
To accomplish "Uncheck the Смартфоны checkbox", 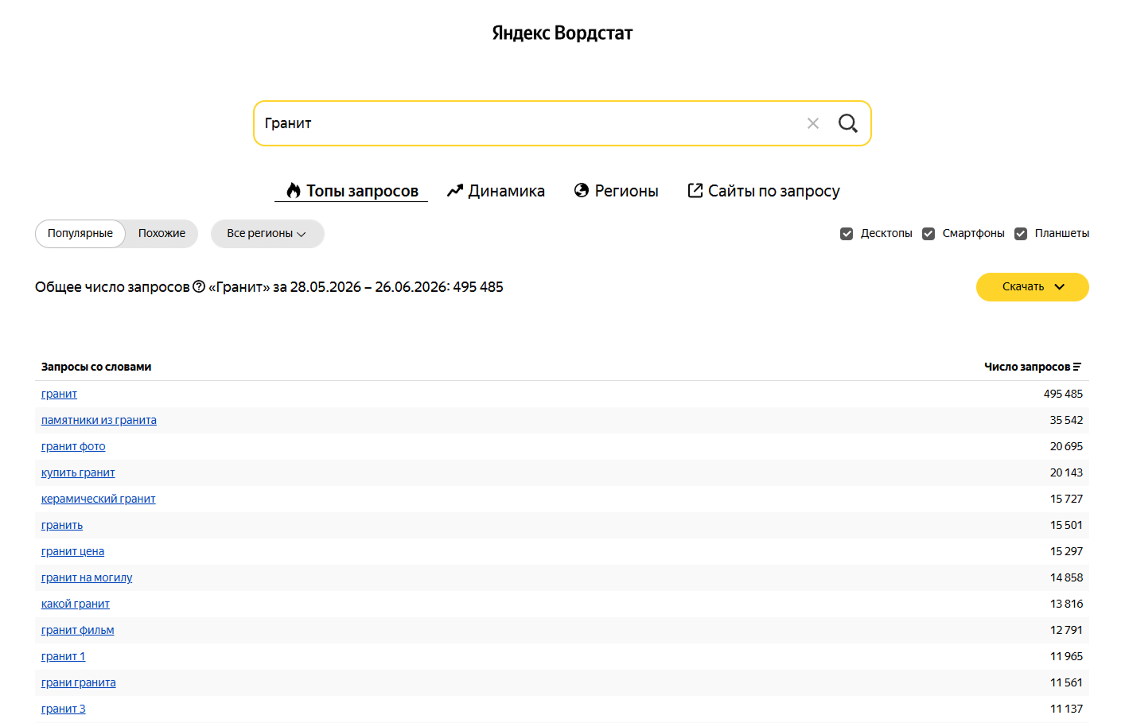I will click(928, 234).
